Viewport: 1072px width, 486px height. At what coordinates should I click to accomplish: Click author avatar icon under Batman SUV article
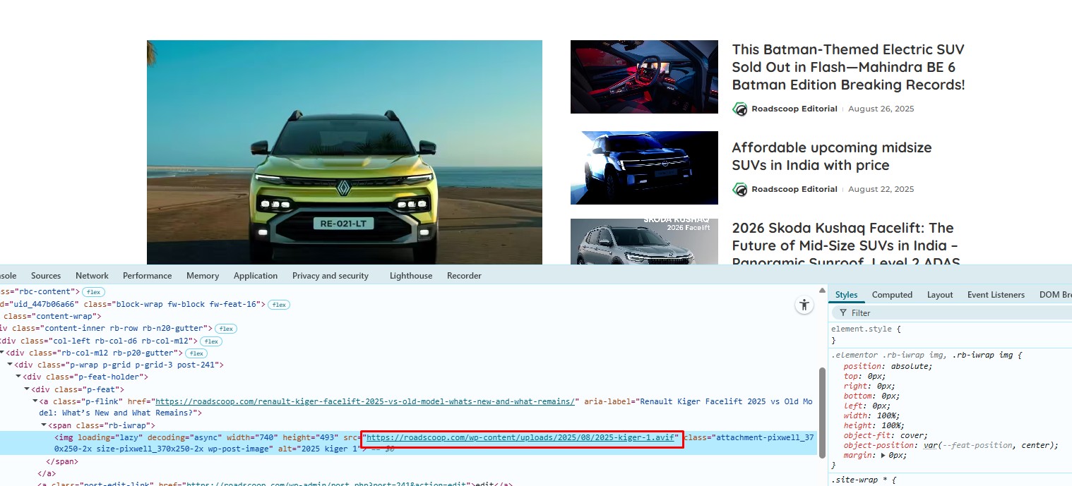pos(739,109)
